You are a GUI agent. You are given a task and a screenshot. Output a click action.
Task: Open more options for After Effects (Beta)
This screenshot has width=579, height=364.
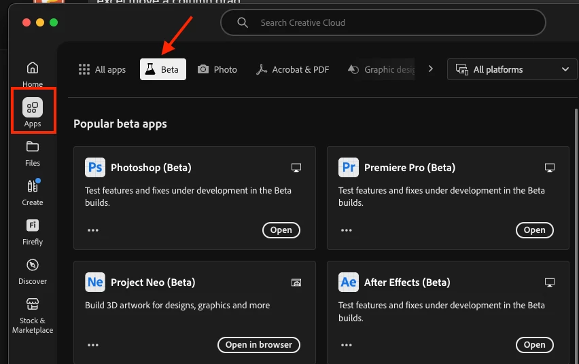[x=347, y=345]
